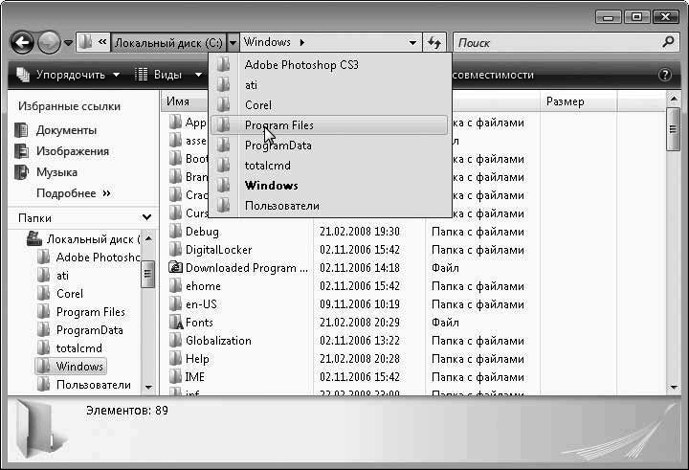689x470 pixels.
Task: Click the Документы icon in favorites
Action: 22,130
